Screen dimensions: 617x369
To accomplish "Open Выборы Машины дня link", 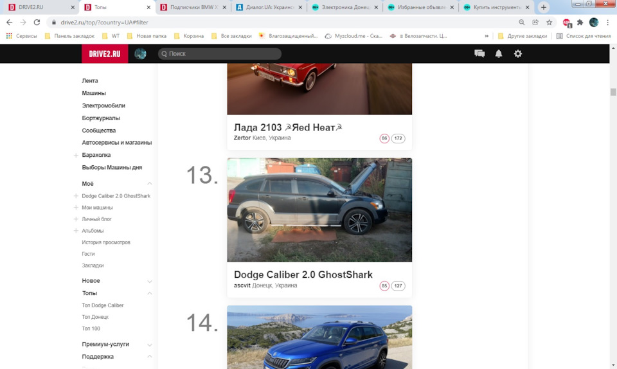I will pyautogui.click(x=112, y=167).
